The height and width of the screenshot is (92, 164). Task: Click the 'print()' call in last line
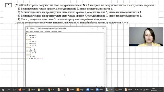coord(40,59)
